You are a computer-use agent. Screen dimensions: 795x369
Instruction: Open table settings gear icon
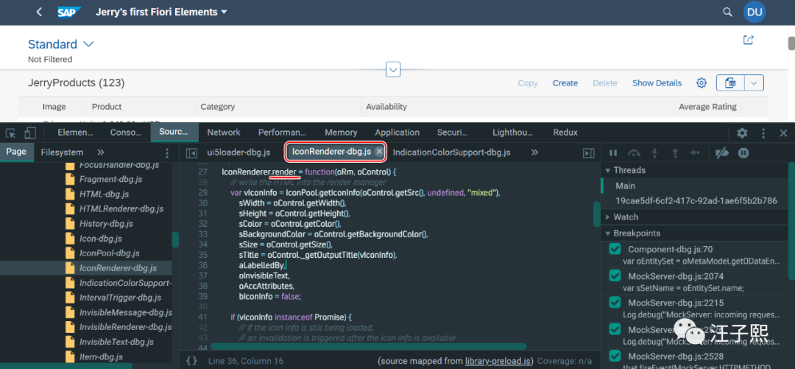pyautogui.click(x=702, y=82)
